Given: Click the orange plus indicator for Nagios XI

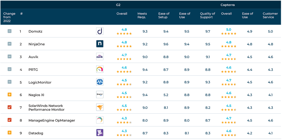Looking at the screenshot, I should (9, 94).
